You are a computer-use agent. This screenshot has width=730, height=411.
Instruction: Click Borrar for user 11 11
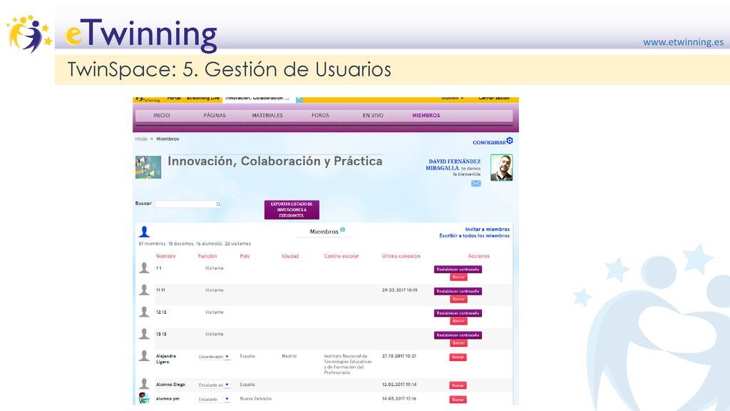[458, 299]
